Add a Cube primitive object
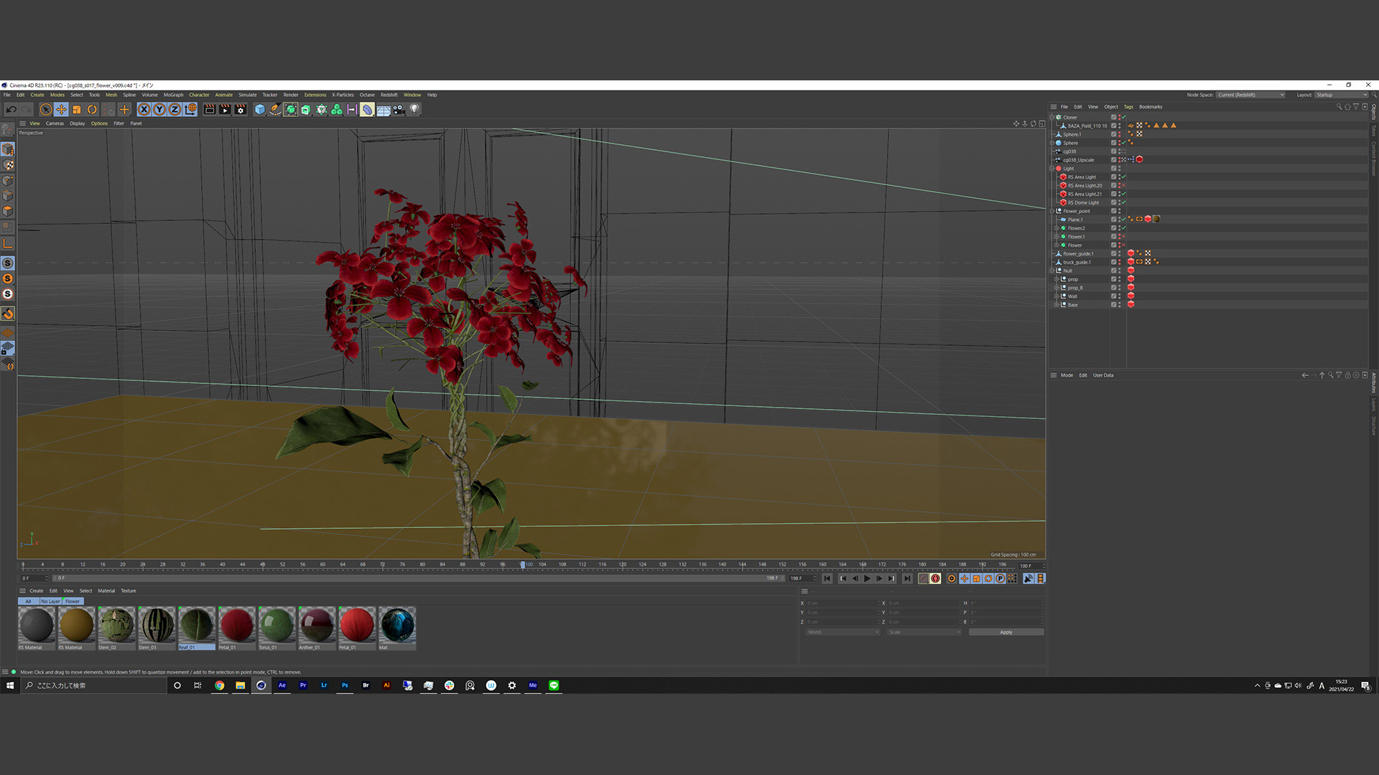 coord(260,110)
